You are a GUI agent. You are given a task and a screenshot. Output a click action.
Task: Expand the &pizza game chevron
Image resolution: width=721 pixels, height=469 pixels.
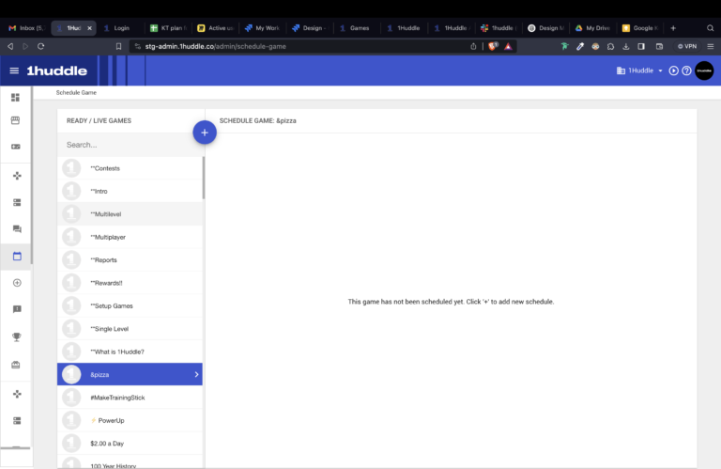pos(196,374)
